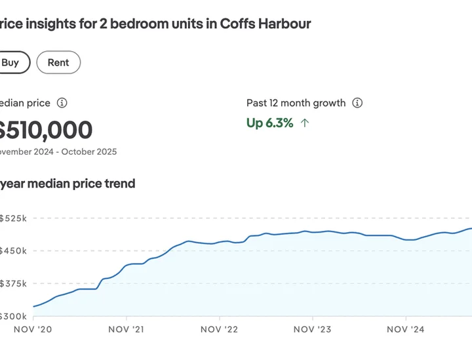Click the NOV '21 axis label
The height and width of the screenshot is (354, 472).
[x=126, y=329]
